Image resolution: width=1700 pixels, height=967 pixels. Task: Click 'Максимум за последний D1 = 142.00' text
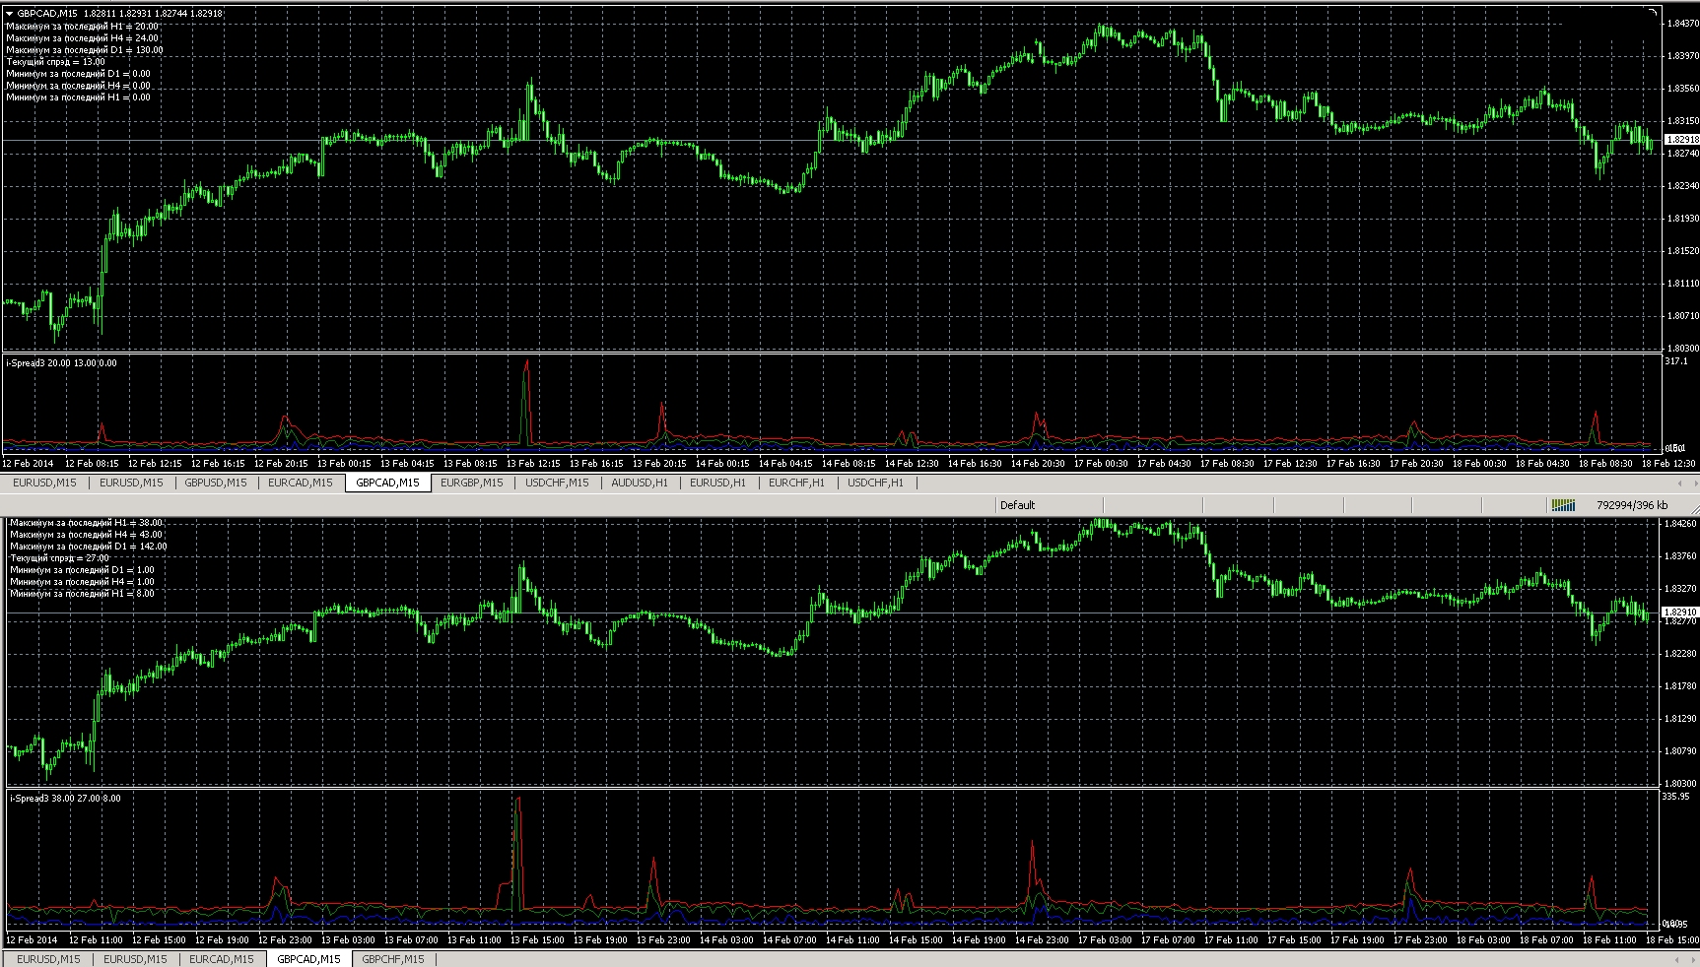click(x=89, y=547)
